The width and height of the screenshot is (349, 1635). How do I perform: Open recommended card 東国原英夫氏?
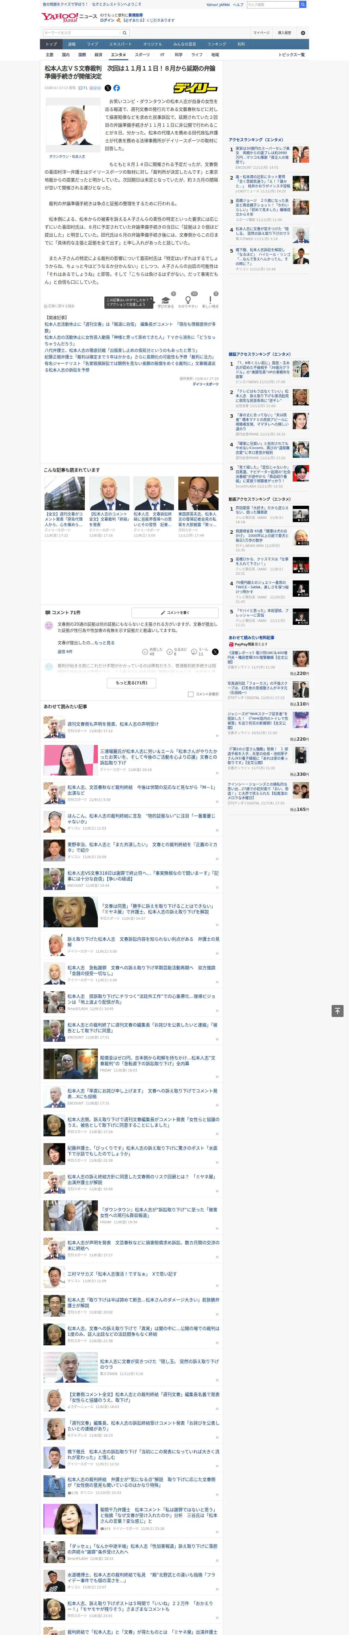click(x=198, y=508)
